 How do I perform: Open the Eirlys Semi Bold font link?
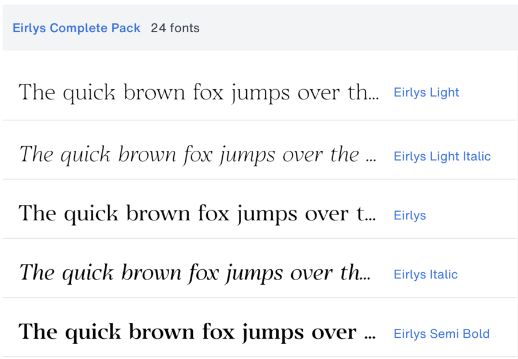click(441, 334)
